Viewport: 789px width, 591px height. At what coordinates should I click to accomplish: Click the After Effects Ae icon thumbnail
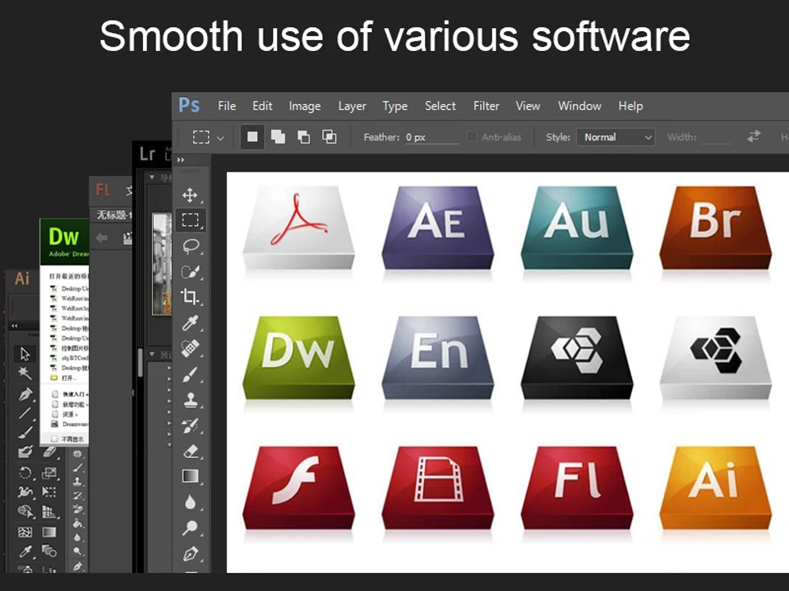coord(437,227)
